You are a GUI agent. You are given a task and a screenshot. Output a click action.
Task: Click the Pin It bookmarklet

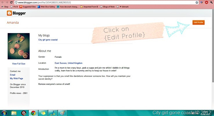14,7
